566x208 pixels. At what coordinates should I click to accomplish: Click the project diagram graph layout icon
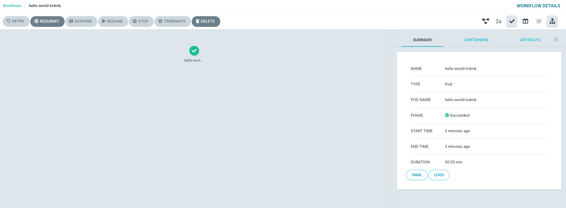click(x=485, y=21)
